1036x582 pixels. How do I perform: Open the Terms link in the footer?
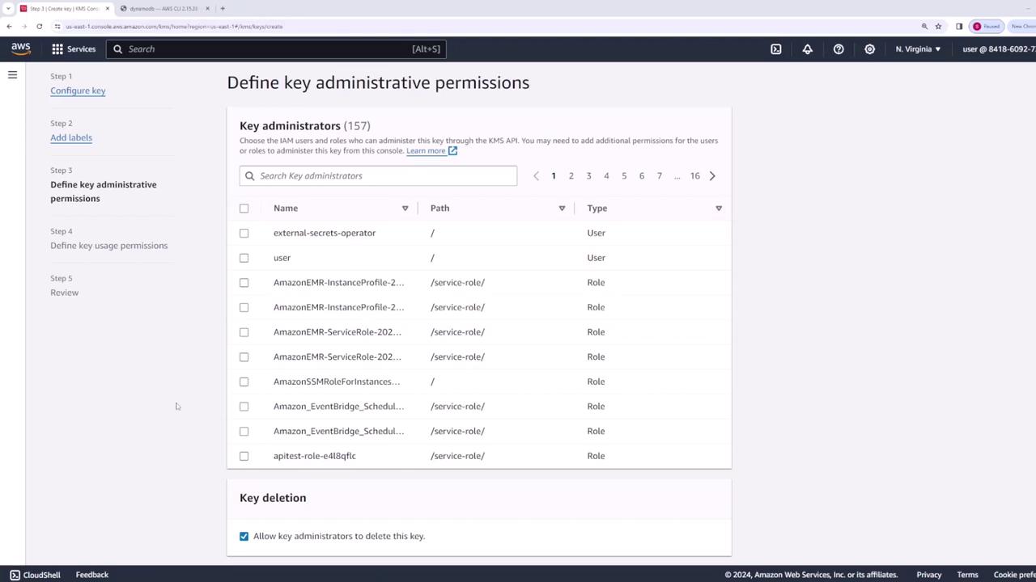[x=967, y=575]
